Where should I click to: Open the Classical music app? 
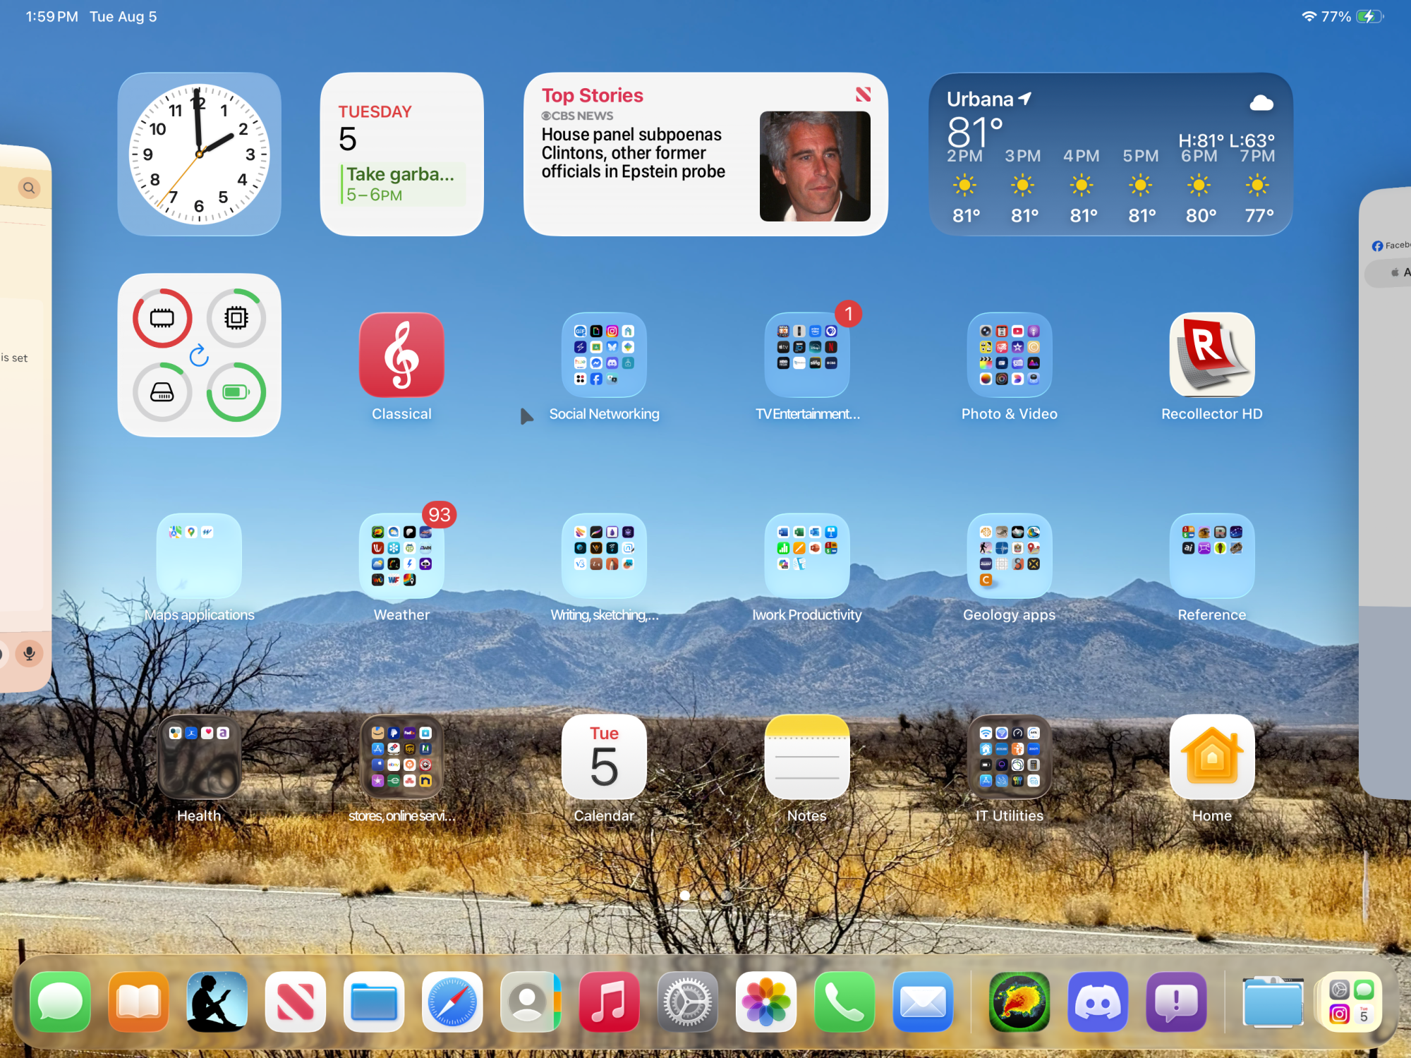pos(401,355)
